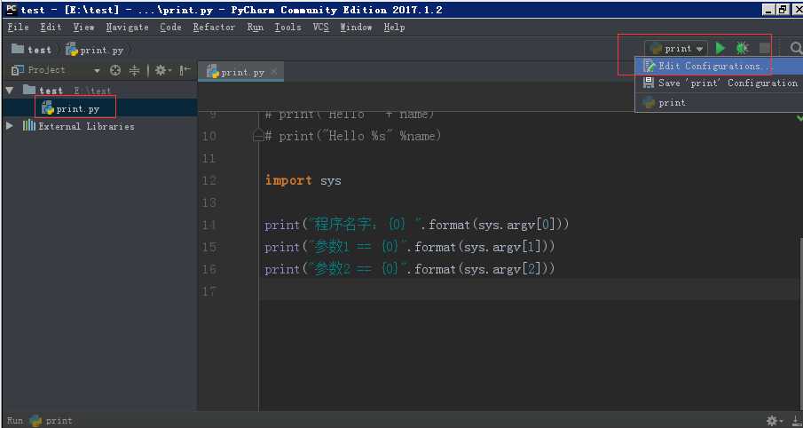This screenshot has width=803, height=428.
Task: Click the gray Stop square button
Action: (x=765, y=48)
